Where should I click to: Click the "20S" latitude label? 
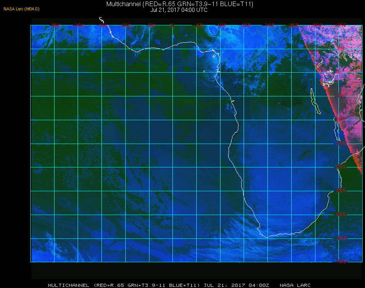(x=341, y=167)
